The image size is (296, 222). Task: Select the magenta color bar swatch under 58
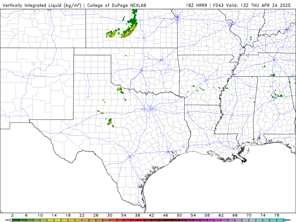coord(211,220)
